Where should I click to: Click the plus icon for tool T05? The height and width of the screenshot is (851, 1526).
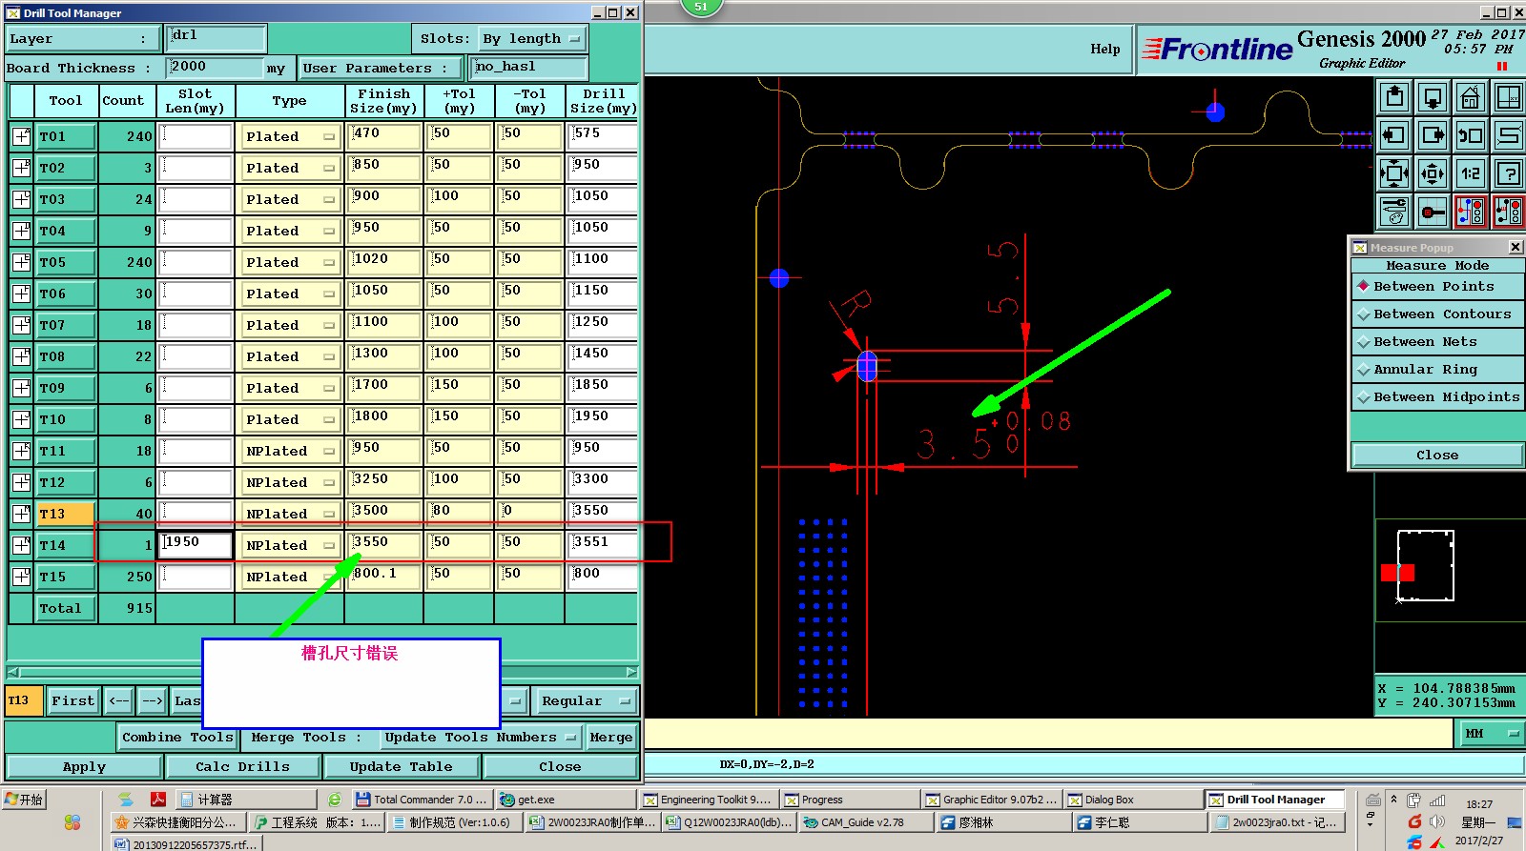pos(21,262)
